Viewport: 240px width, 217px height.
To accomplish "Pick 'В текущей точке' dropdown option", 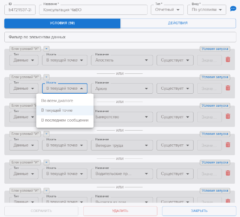I will tap(57, 110).
